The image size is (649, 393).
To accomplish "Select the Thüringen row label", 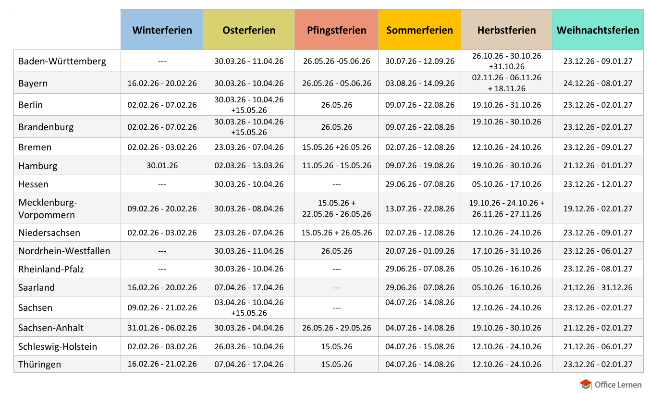I will coord(40,364).
